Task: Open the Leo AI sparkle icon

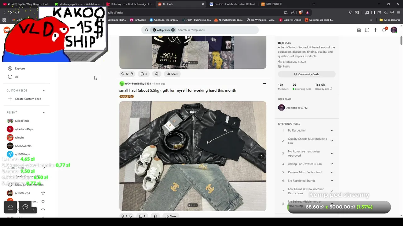Action: [x=386, y=13]
